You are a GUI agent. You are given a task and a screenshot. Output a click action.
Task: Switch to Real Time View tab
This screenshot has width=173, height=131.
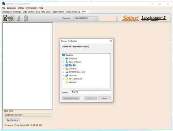click(x=43, y=12)
